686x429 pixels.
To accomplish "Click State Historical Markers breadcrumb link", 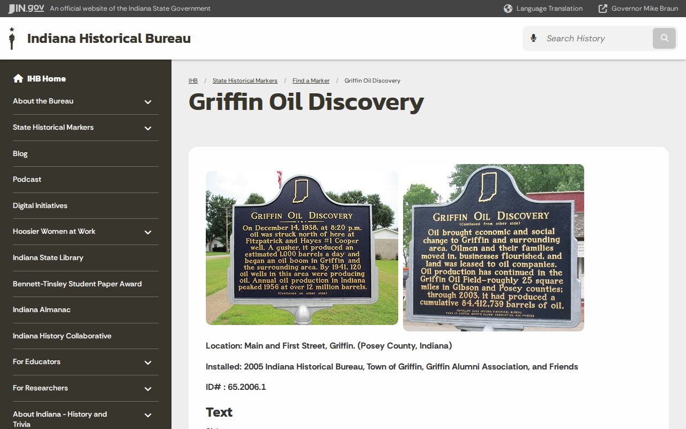I will [x=245, y=80].
